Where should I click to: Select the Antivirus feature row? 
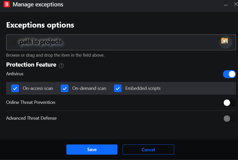click(x=15, y=74)
